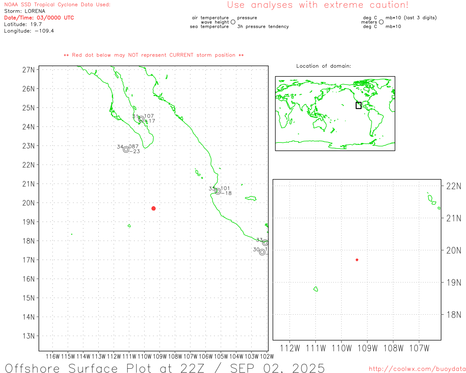The image size is (466, 373).
Task: Click the 'Location of domain:' label
Action: point(324,66)
